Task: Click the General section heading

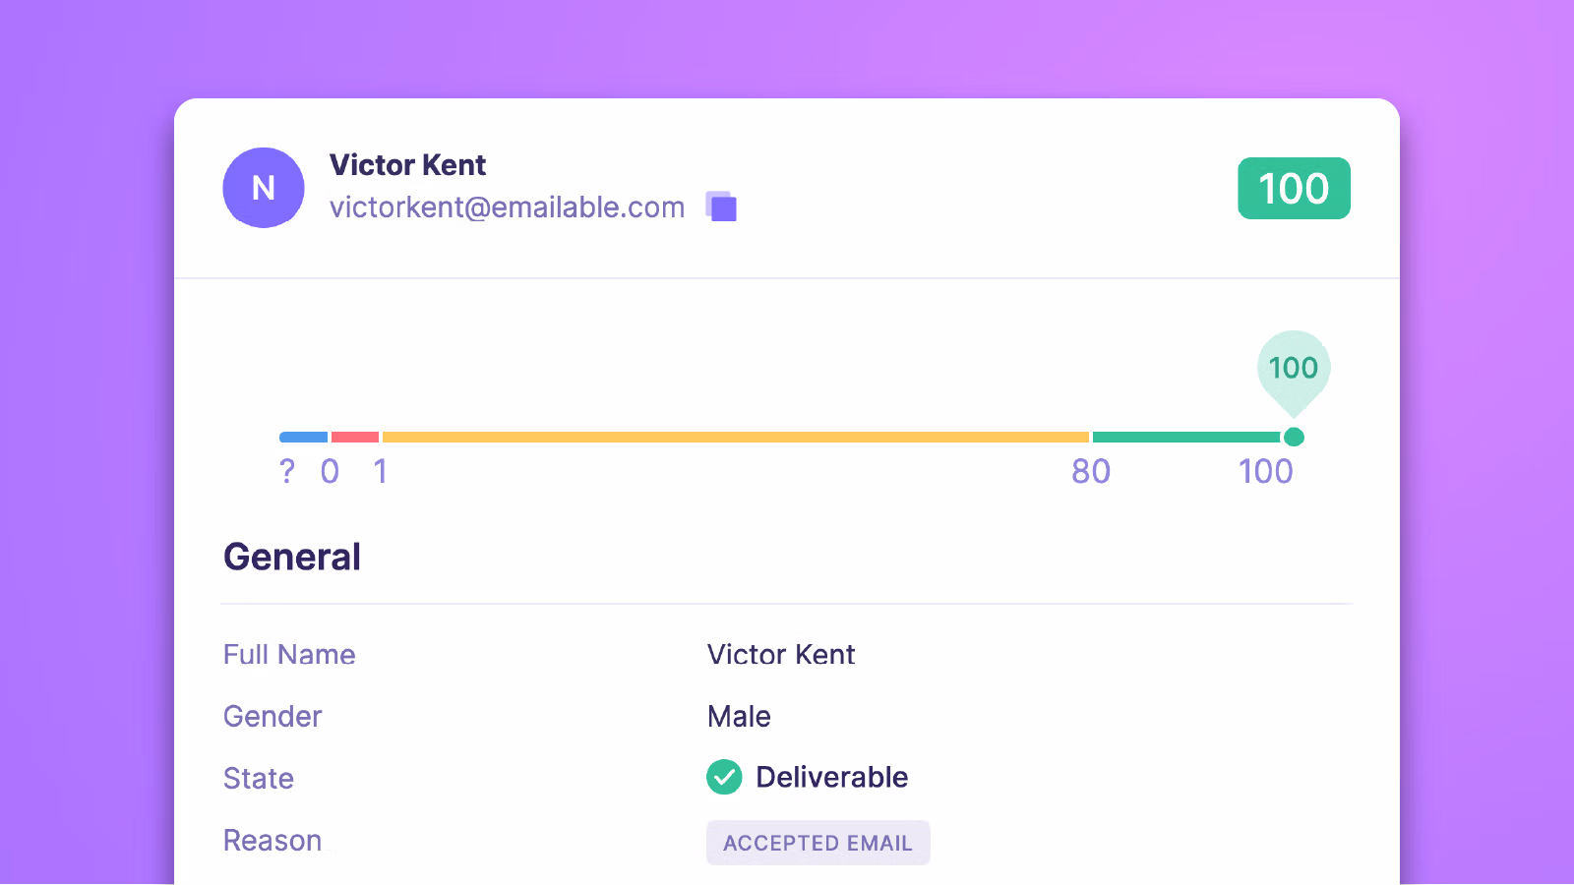Action: (292, 557)
